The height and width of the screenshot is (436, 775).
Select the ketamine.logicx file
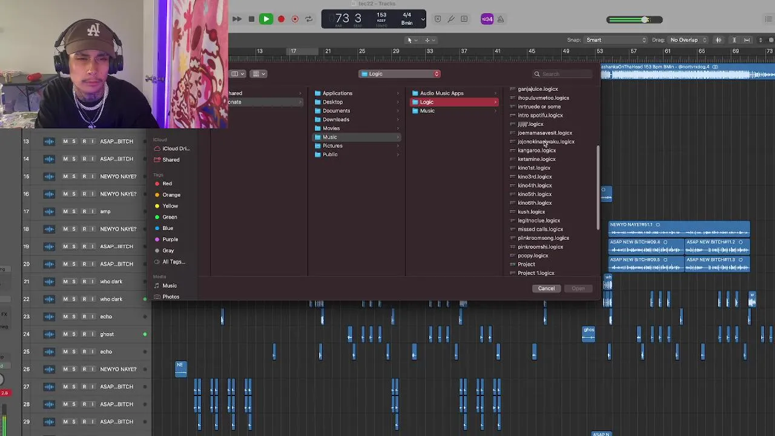coord(536,159)
